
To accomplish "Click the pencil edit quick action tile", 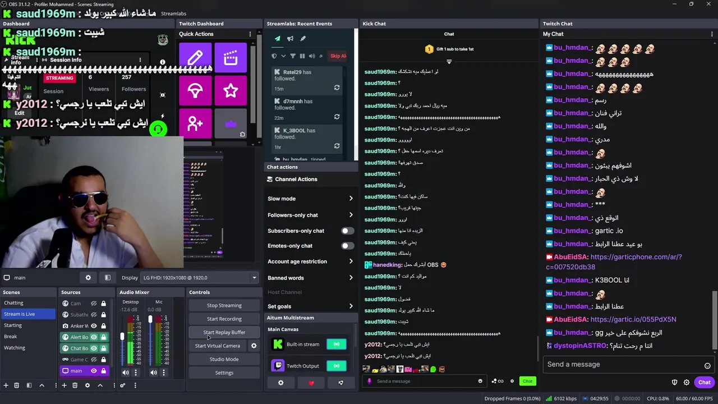I will (x=195, y=58).
